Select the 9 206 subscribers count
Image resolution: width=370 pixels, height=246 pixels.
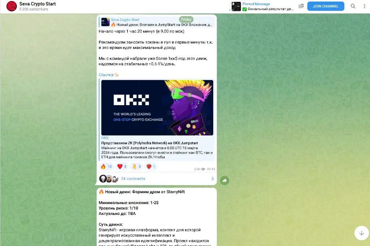(34, 9)
